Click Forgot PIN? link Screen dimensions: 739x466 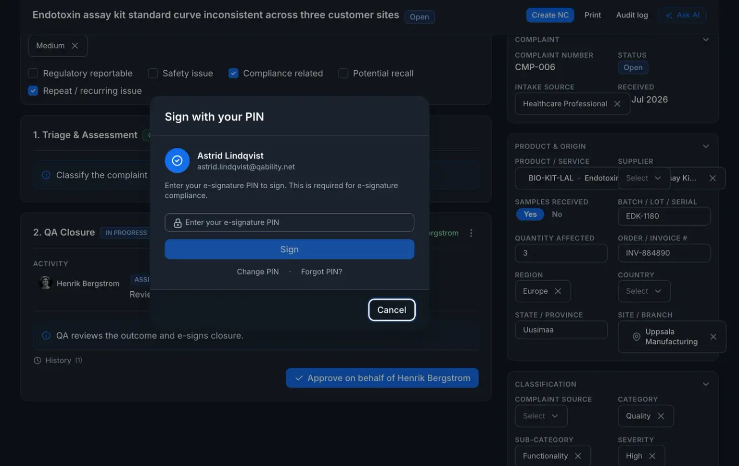pyautogui.click(x=321, y=272)
